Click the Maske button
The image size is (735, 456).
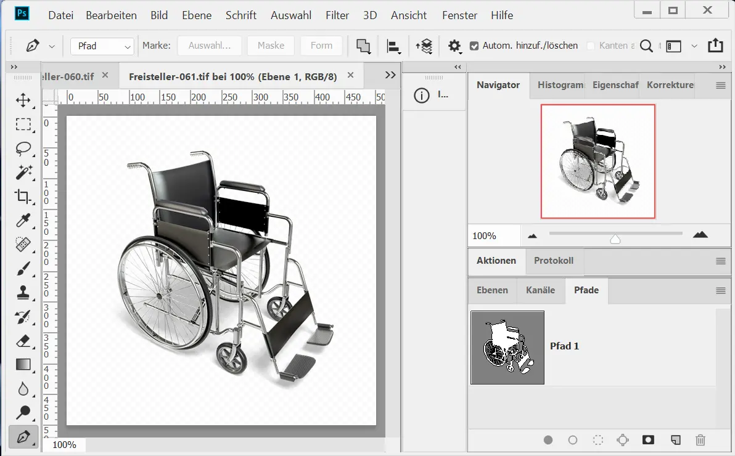click(271, 46)
